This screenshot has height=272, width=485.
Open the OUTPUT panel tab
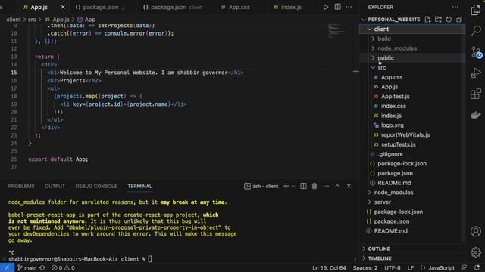pos(55,187)
